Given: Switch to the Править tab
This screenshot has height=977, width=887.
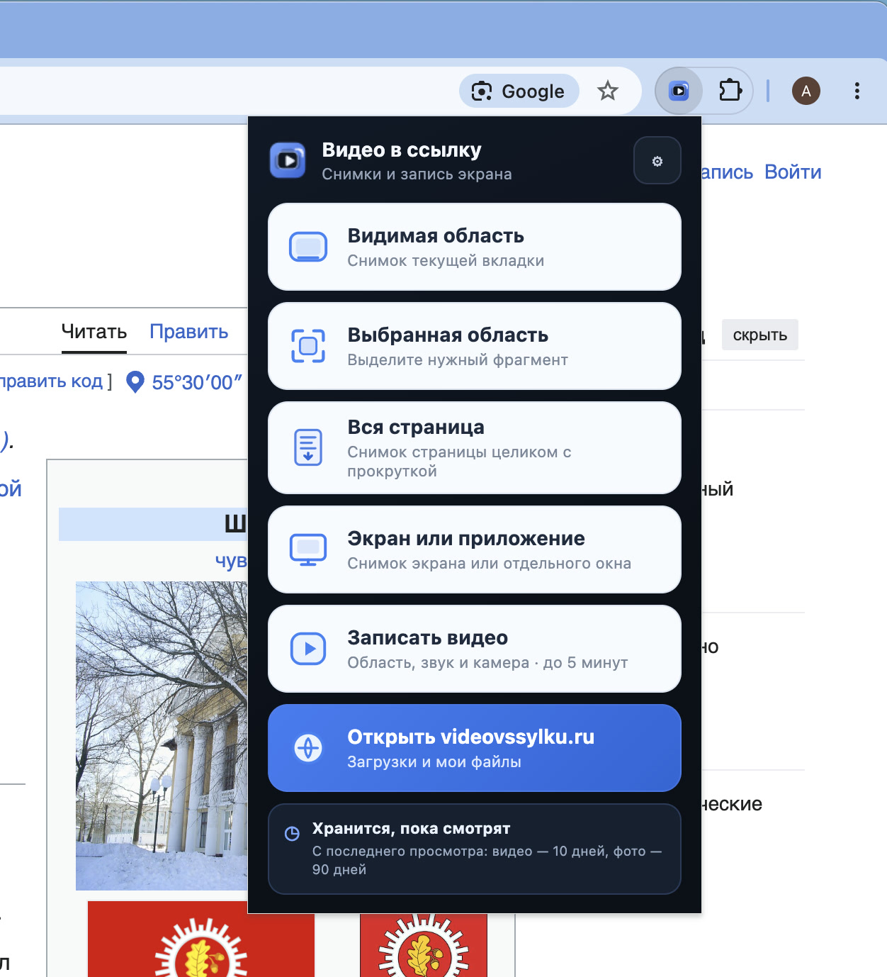Looking at the screenshot, I should point(188,332).
